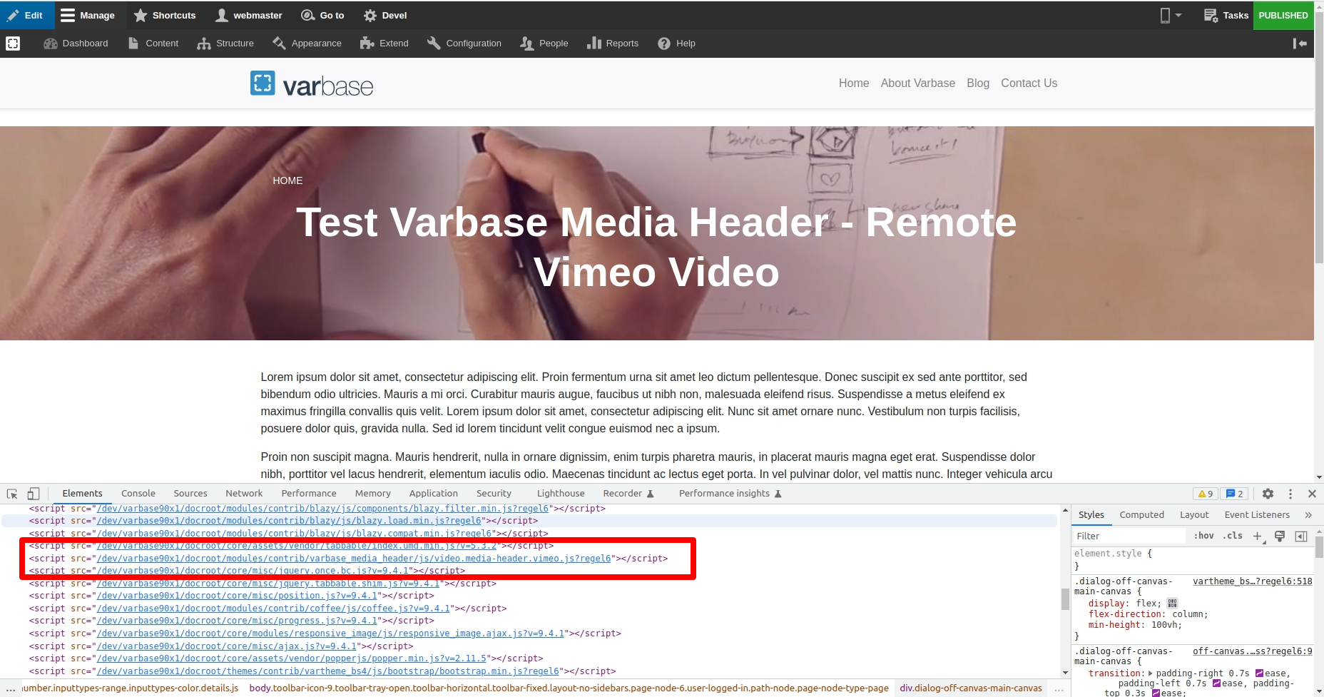This screenshot has width=1324, height=697.
Task: Switch to the Memory tab
Action: pyautogui.click(x=373, y=494)
